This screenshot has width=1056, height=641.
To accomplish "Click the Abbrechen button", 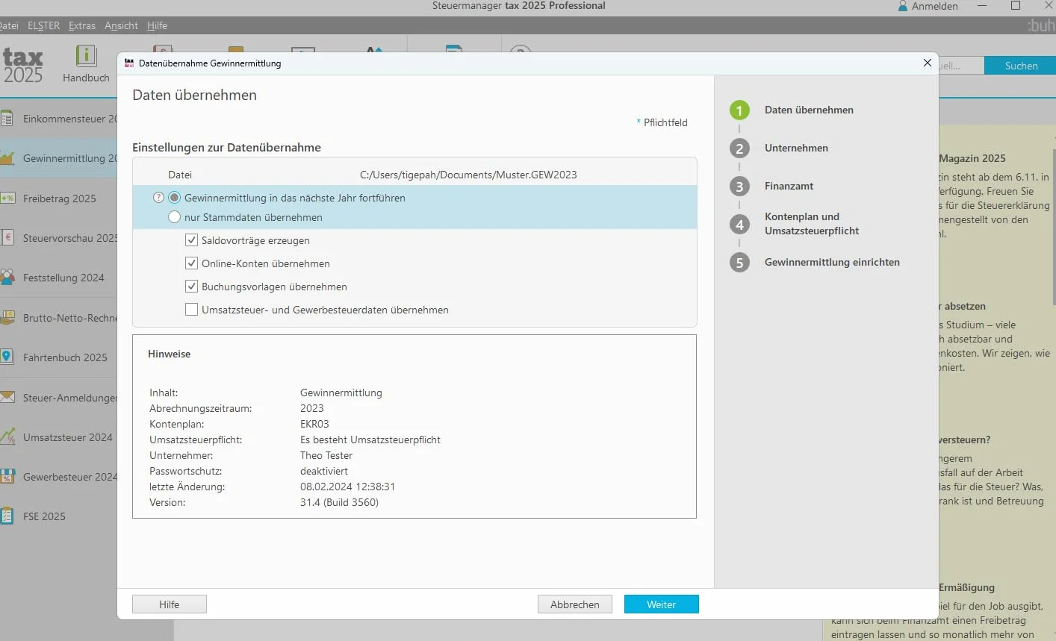I will [575, 604].
